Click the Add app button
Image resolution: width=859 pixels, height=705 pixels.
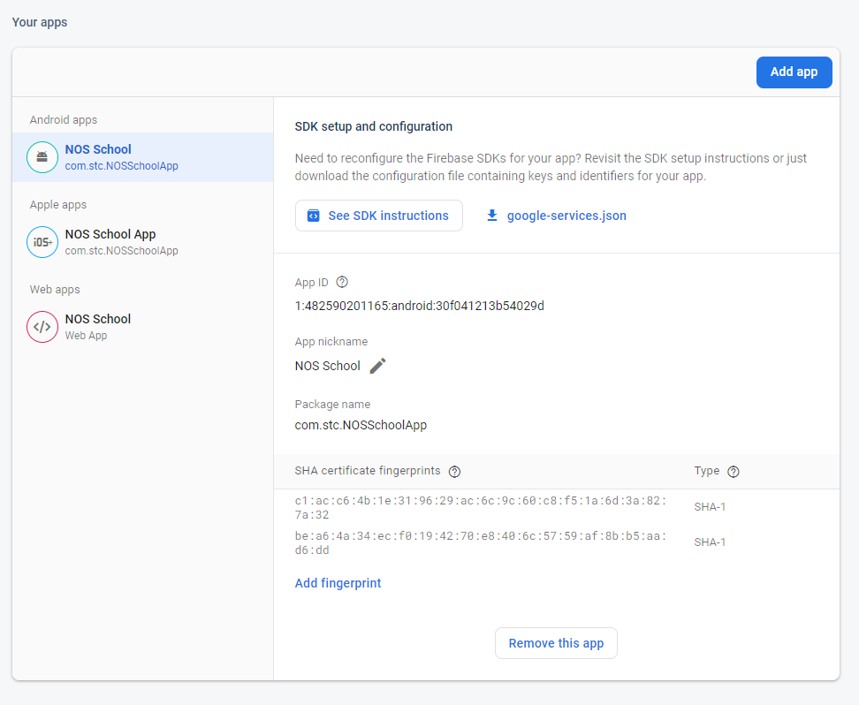[x=794, y=72]
